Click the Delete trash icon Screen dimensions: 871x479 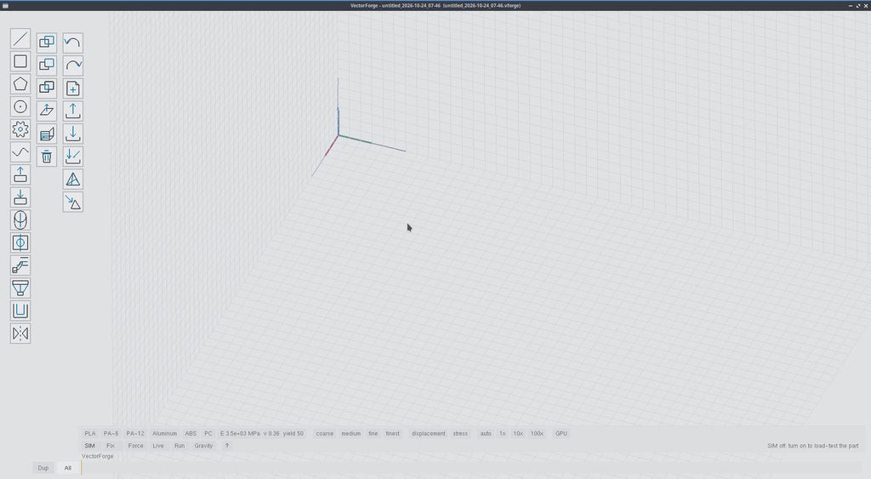coord(47,157)
